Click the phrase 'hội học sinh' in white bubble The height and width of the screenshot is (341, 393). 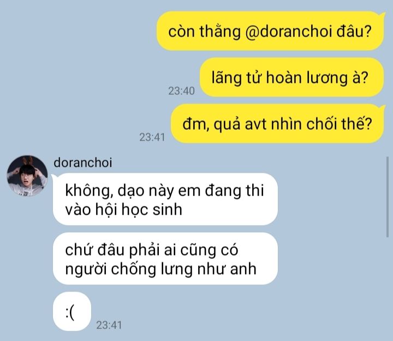click(x=139, y=209)
